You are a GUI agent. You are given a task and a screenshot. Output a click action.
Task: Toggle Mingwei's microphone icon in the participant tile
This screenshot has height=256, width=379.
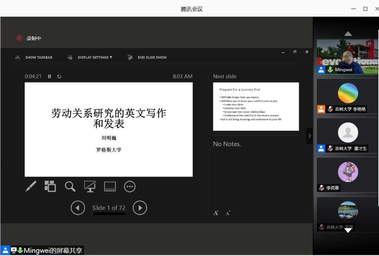pyautogui.click(x=330, y=70)
